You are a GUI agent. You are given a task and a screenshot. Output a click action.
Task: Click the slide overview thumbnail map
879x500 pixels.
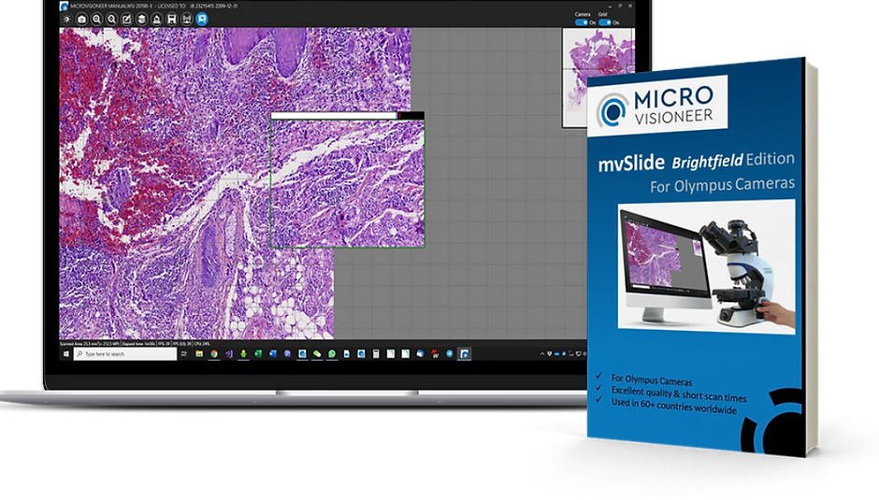click(598, 78)
